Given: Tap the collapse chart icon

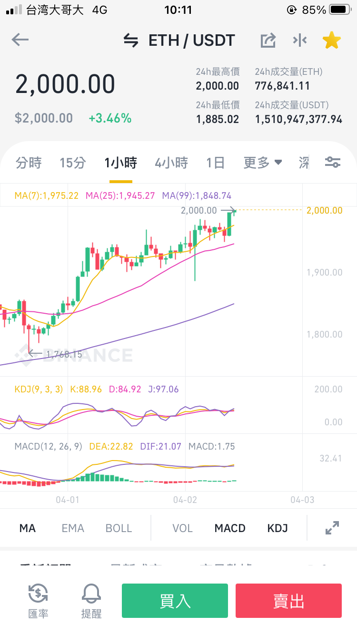Looking at the screenshot, I should point(300,41).
